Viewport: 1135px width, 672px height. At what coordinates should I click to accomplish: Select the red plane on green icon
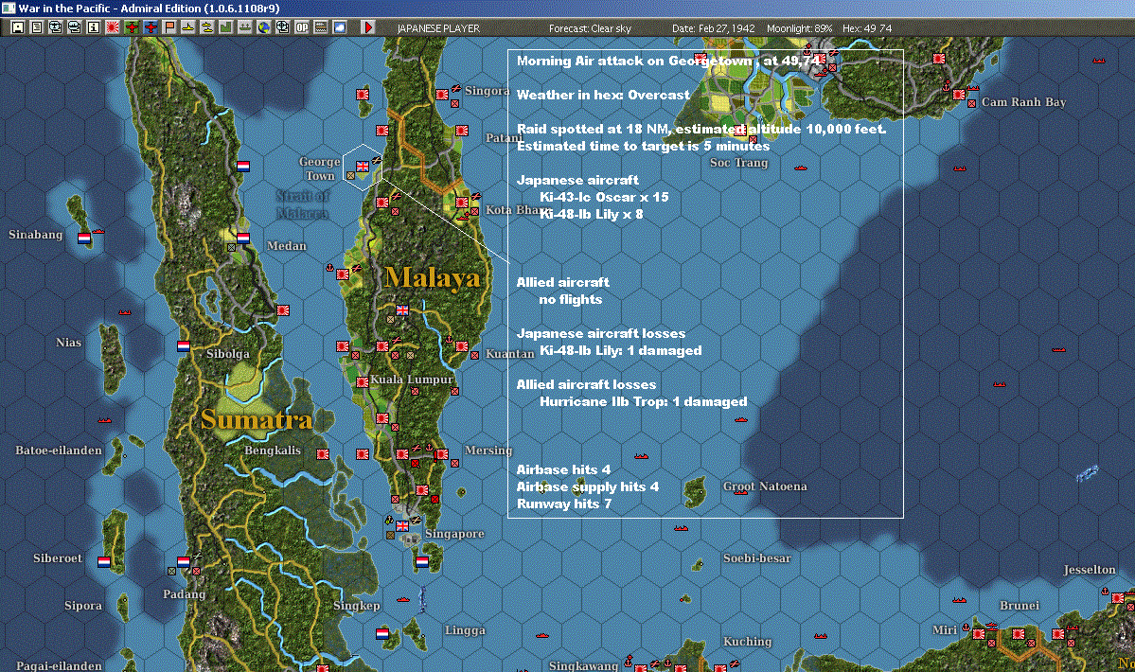point(131,27)
